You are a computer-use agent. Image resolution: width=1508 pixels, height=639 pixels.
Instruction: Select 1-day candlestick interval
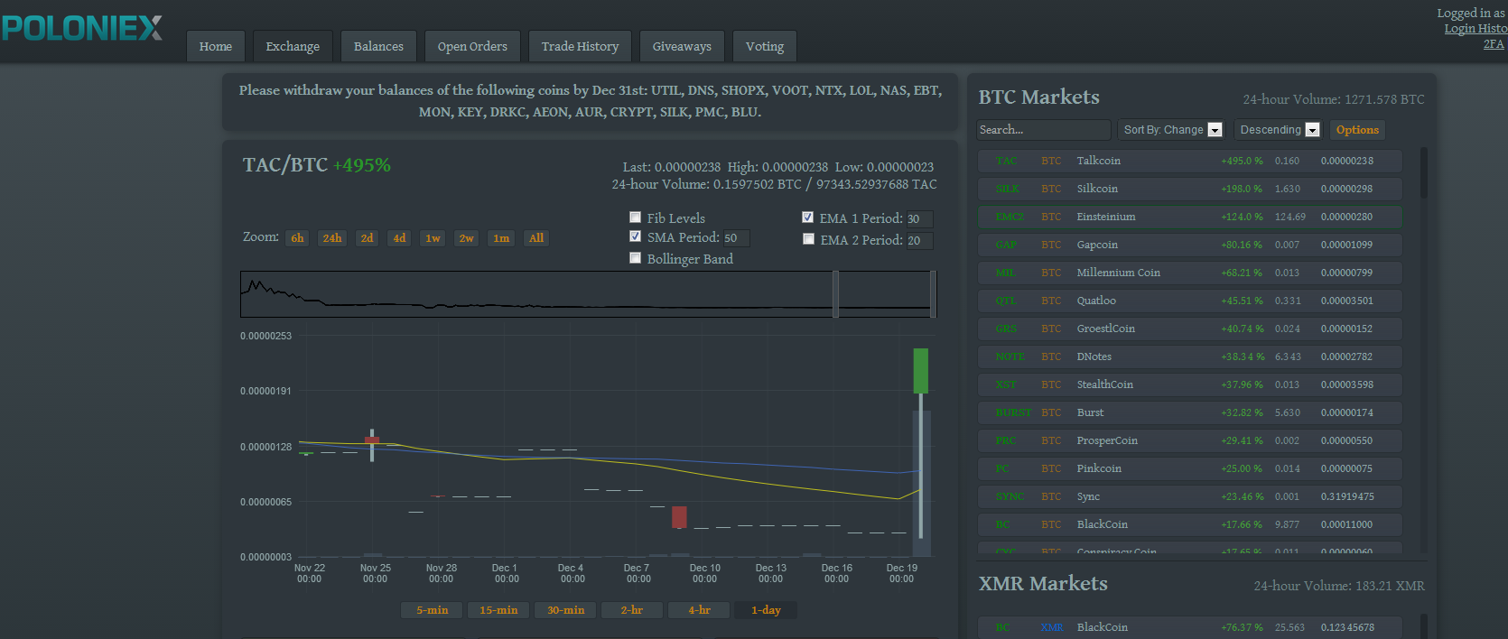tap(766, 610)
